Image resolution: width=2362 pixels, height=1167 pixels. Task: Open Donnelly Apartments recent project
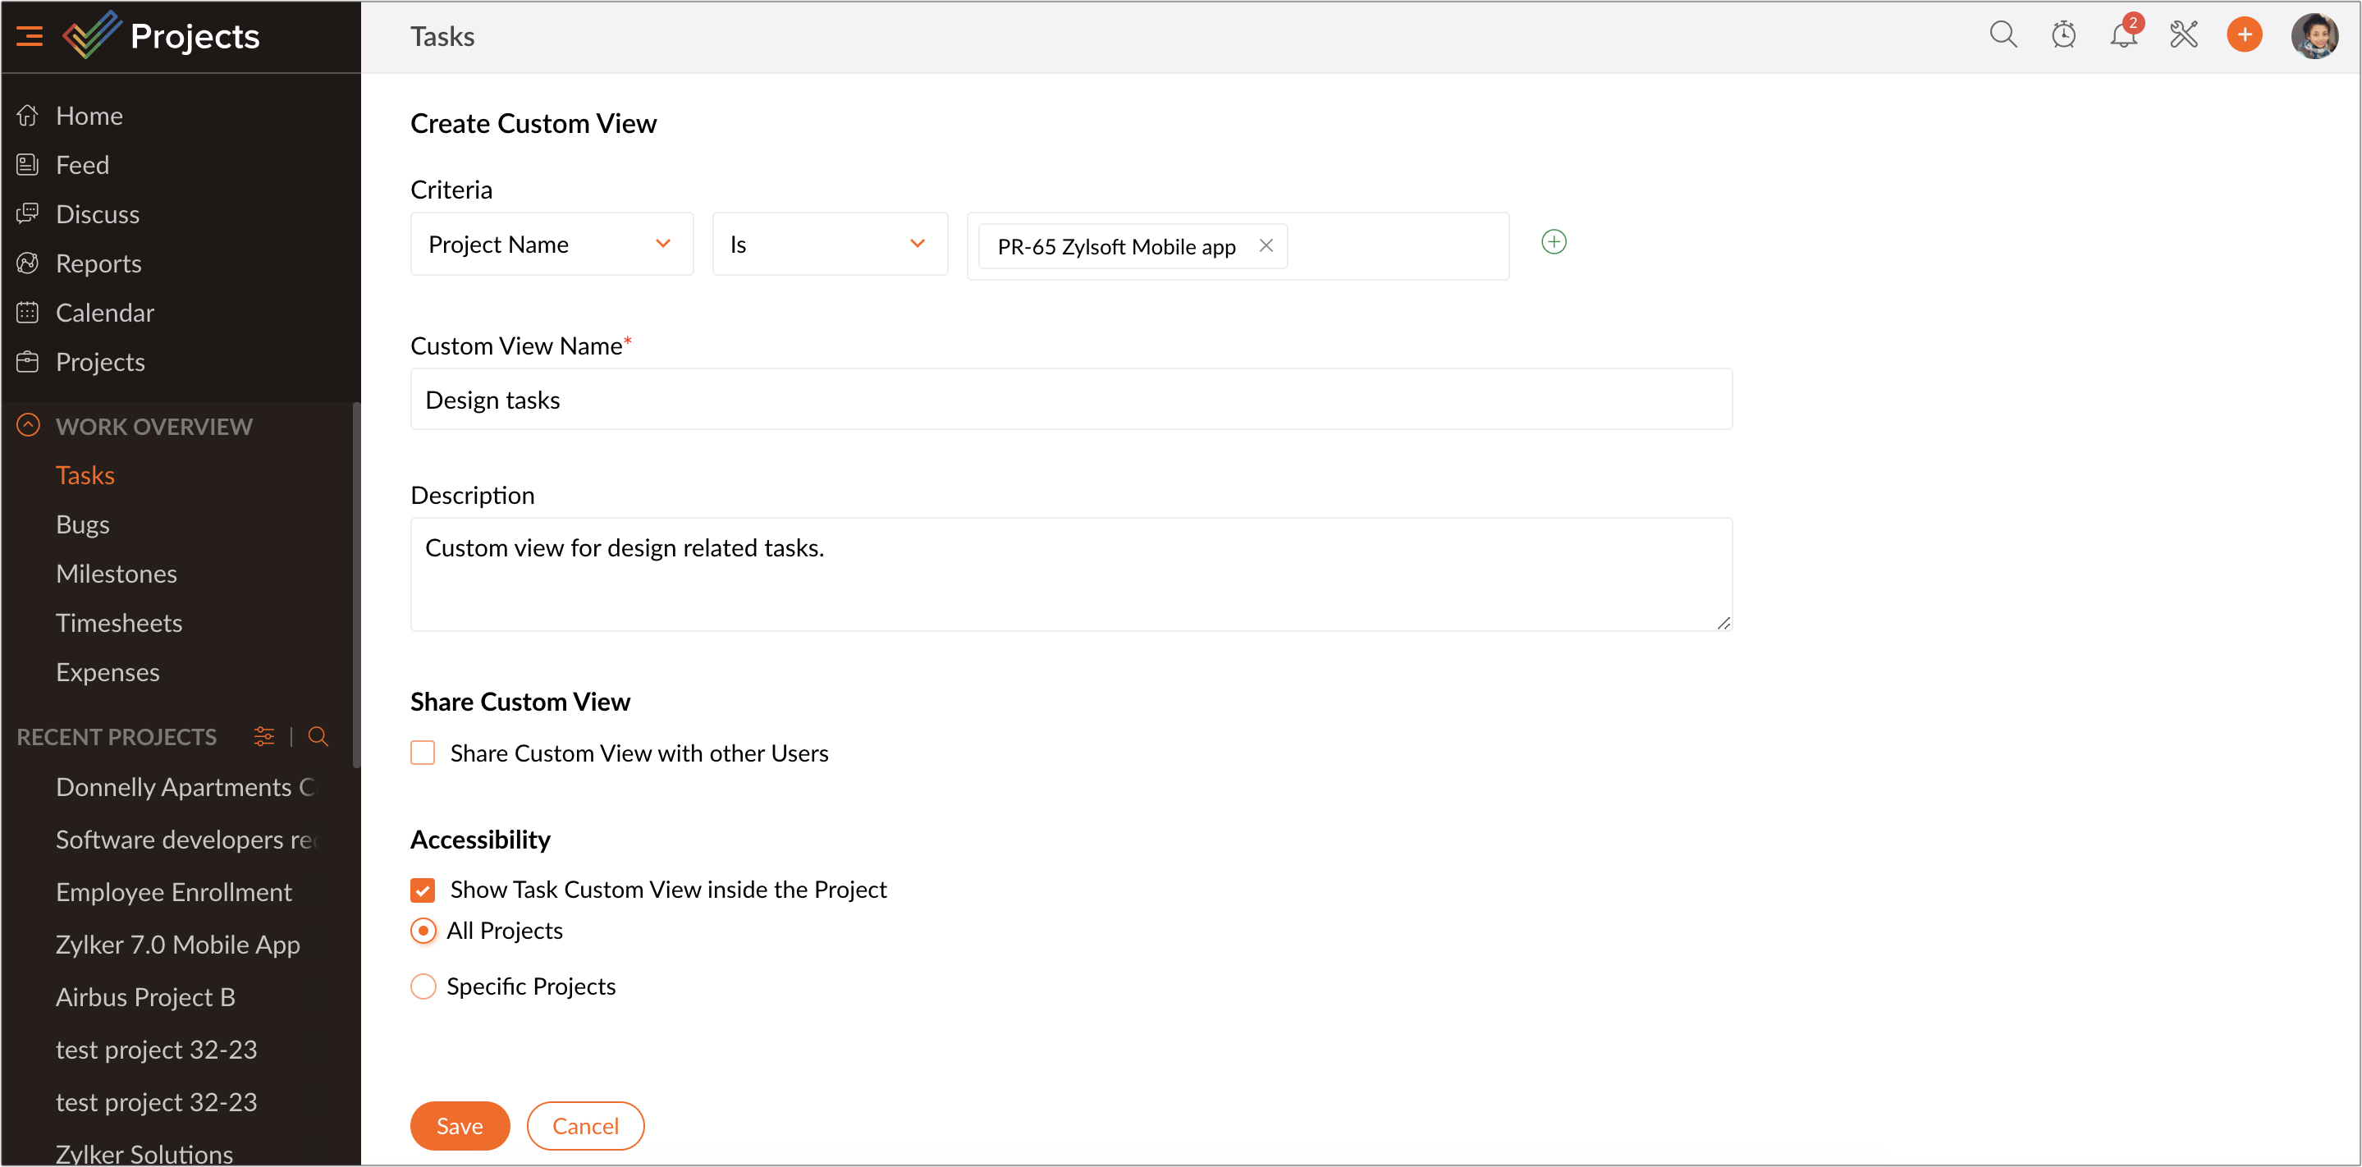pyautogui.click(x=185, y=788)
